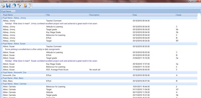Click date '17/12/2010 00:00:00'
The width and height of the screenshot is (201, 98).
[141, 70]
